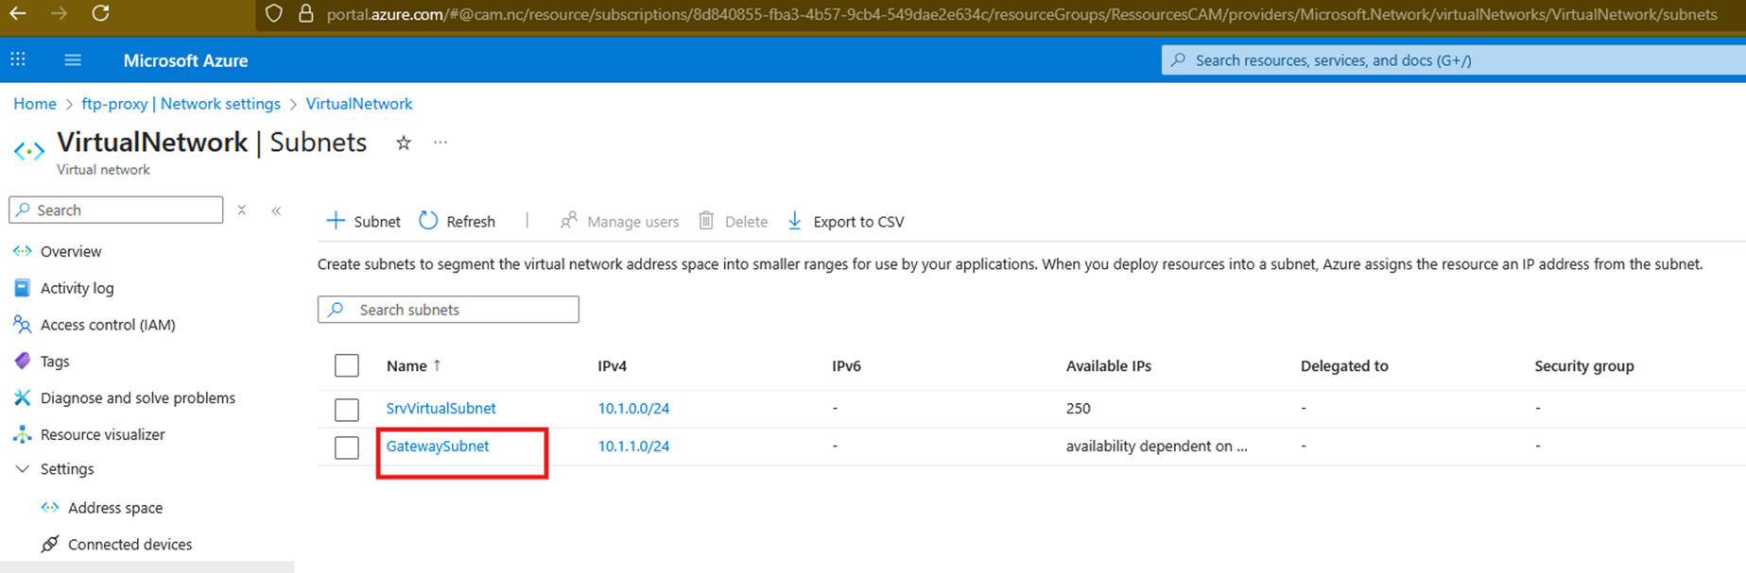The height and width of the screenshot is (573, 1746).
Task: Collapse the Settings section in sidebar
Action: 23,469
